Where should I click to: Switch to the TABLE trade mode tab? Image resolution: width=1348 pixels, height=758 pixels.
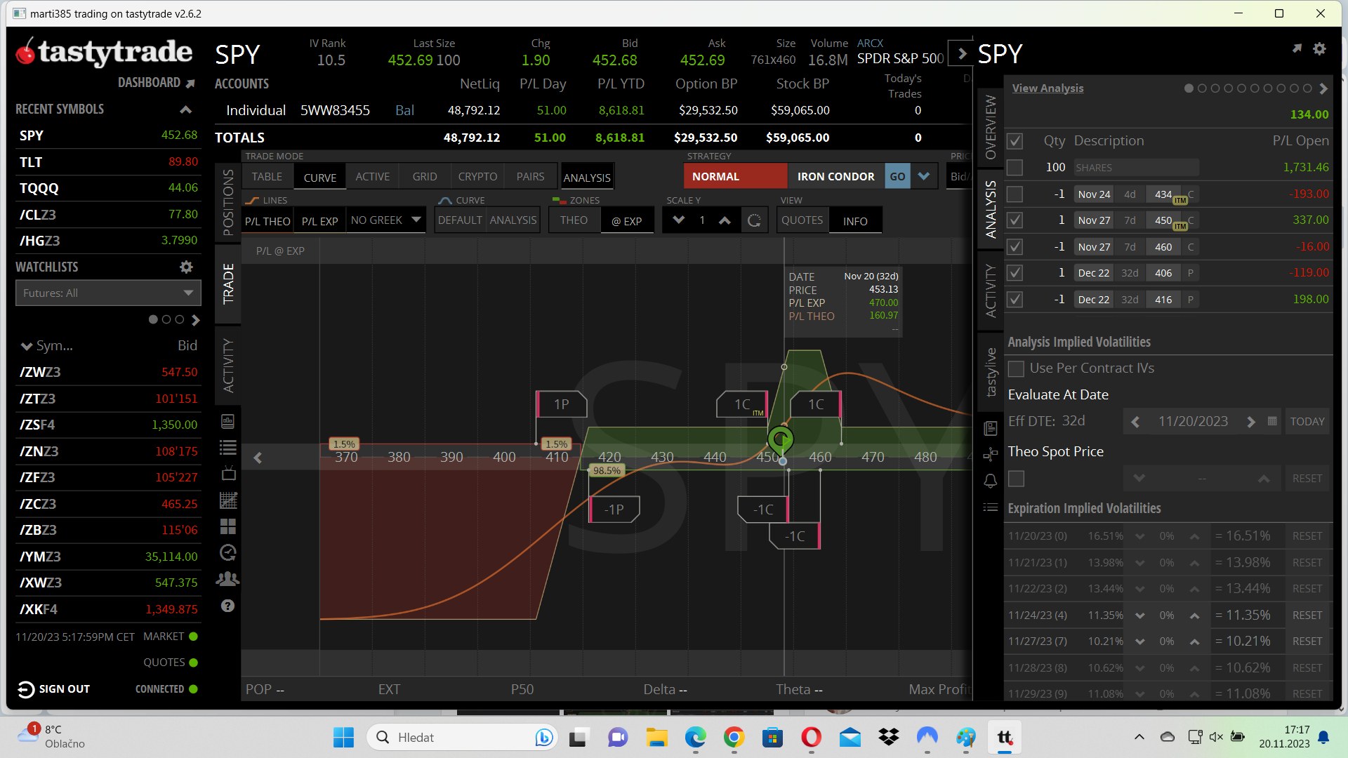click(x=267, y=177)
